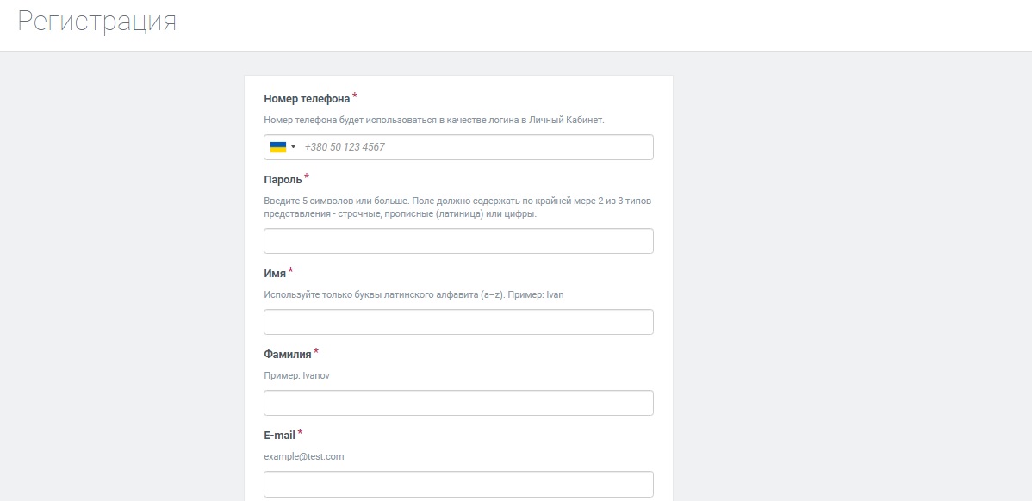Viewport: 1032px width, 501px height.
Task: Click the password requirements hint text
Action: [457, 207]
